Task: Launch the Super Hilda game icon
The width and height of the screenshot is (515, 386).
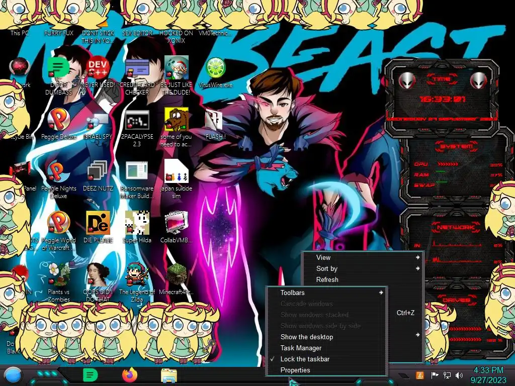Action: click(137, 223)
